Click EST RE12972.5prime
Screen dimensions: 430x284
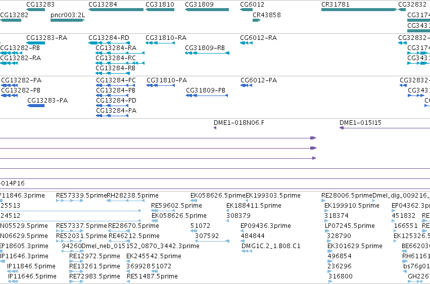coord(76,262)
